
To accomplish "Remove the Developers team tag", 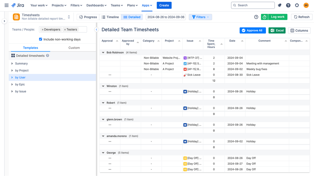I will pos(42,29).
